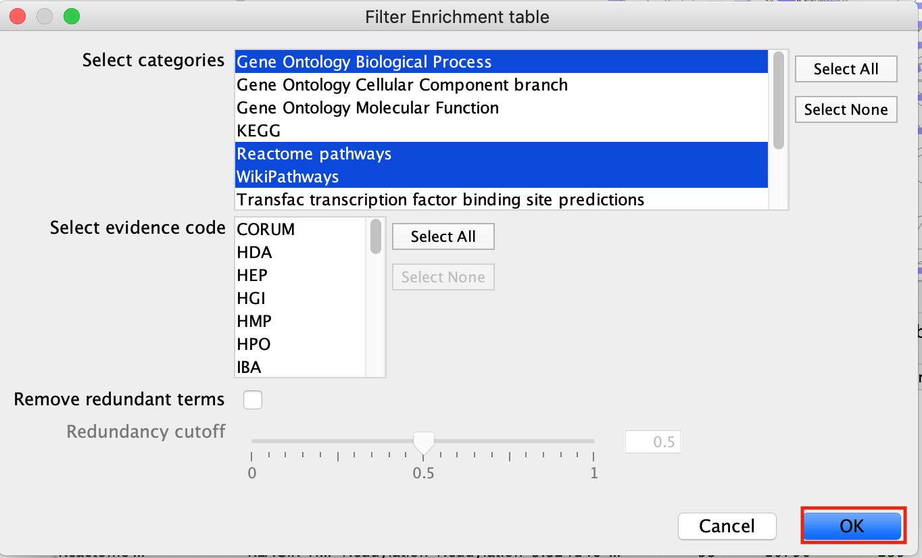The image size is (922, 558).
Task: Select All categories button
Action: click(846, 69)
